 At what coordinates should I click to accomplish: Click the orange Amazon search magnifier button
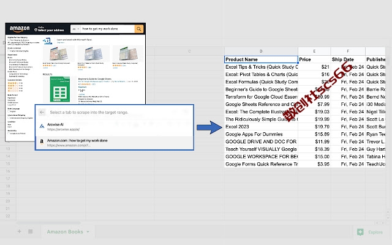coord(139,29)
